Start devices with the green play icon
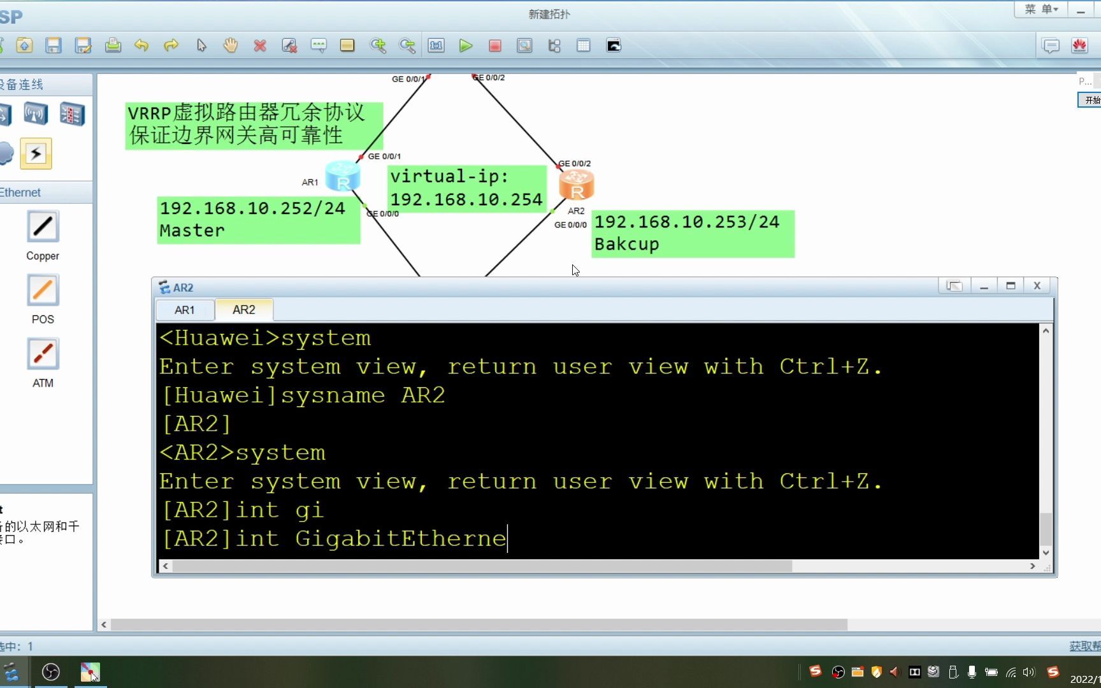 point(466,45)
